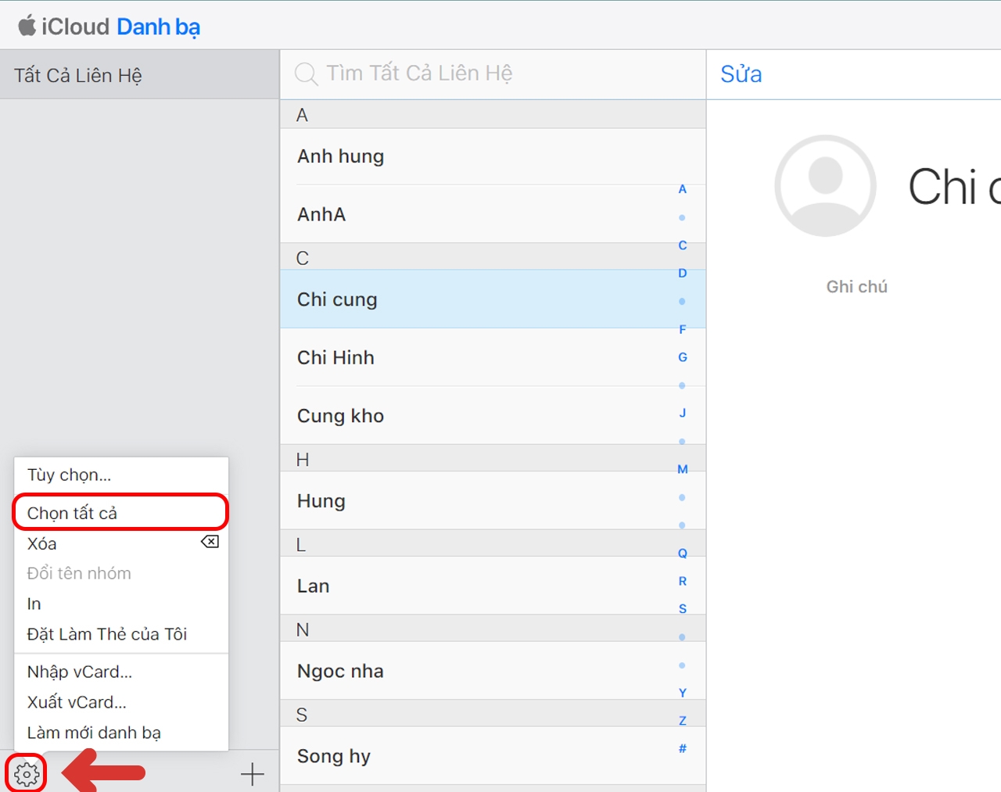Jump to letter Z in index
The height and width of the screenshot is (792, 1001).
point(683,721)
